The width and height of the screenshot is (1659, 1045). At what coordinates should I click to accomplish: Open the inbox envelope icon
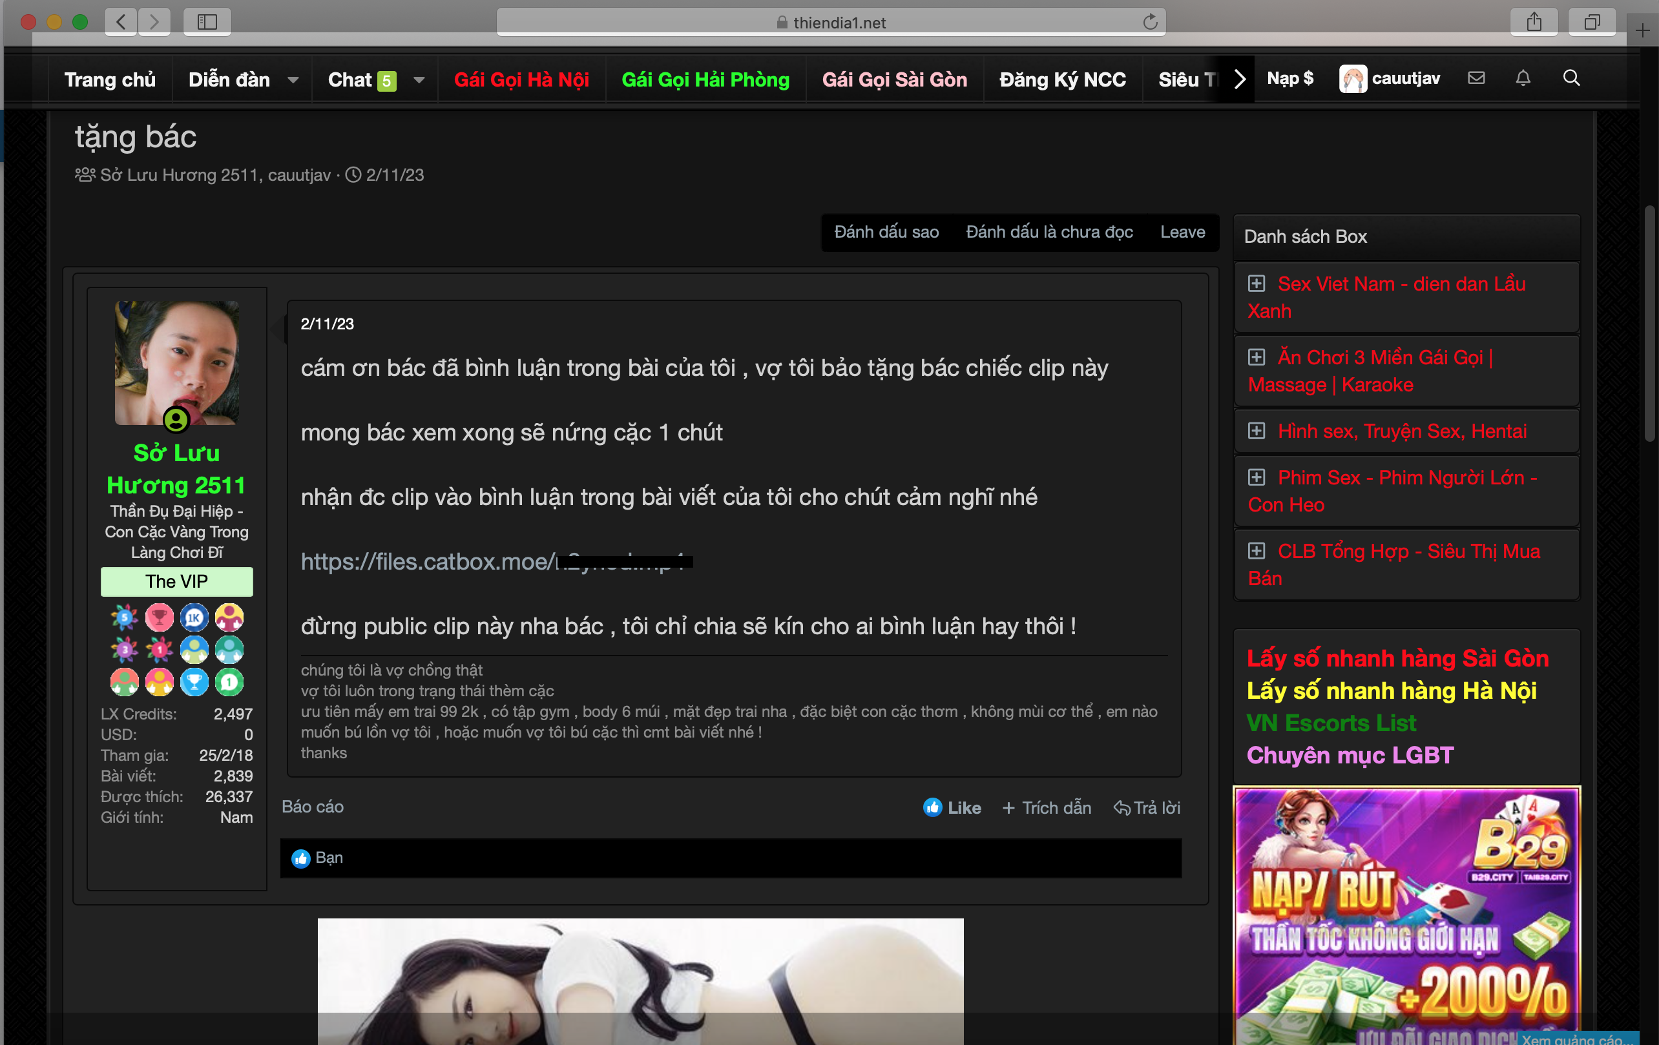pos(1476,78)
